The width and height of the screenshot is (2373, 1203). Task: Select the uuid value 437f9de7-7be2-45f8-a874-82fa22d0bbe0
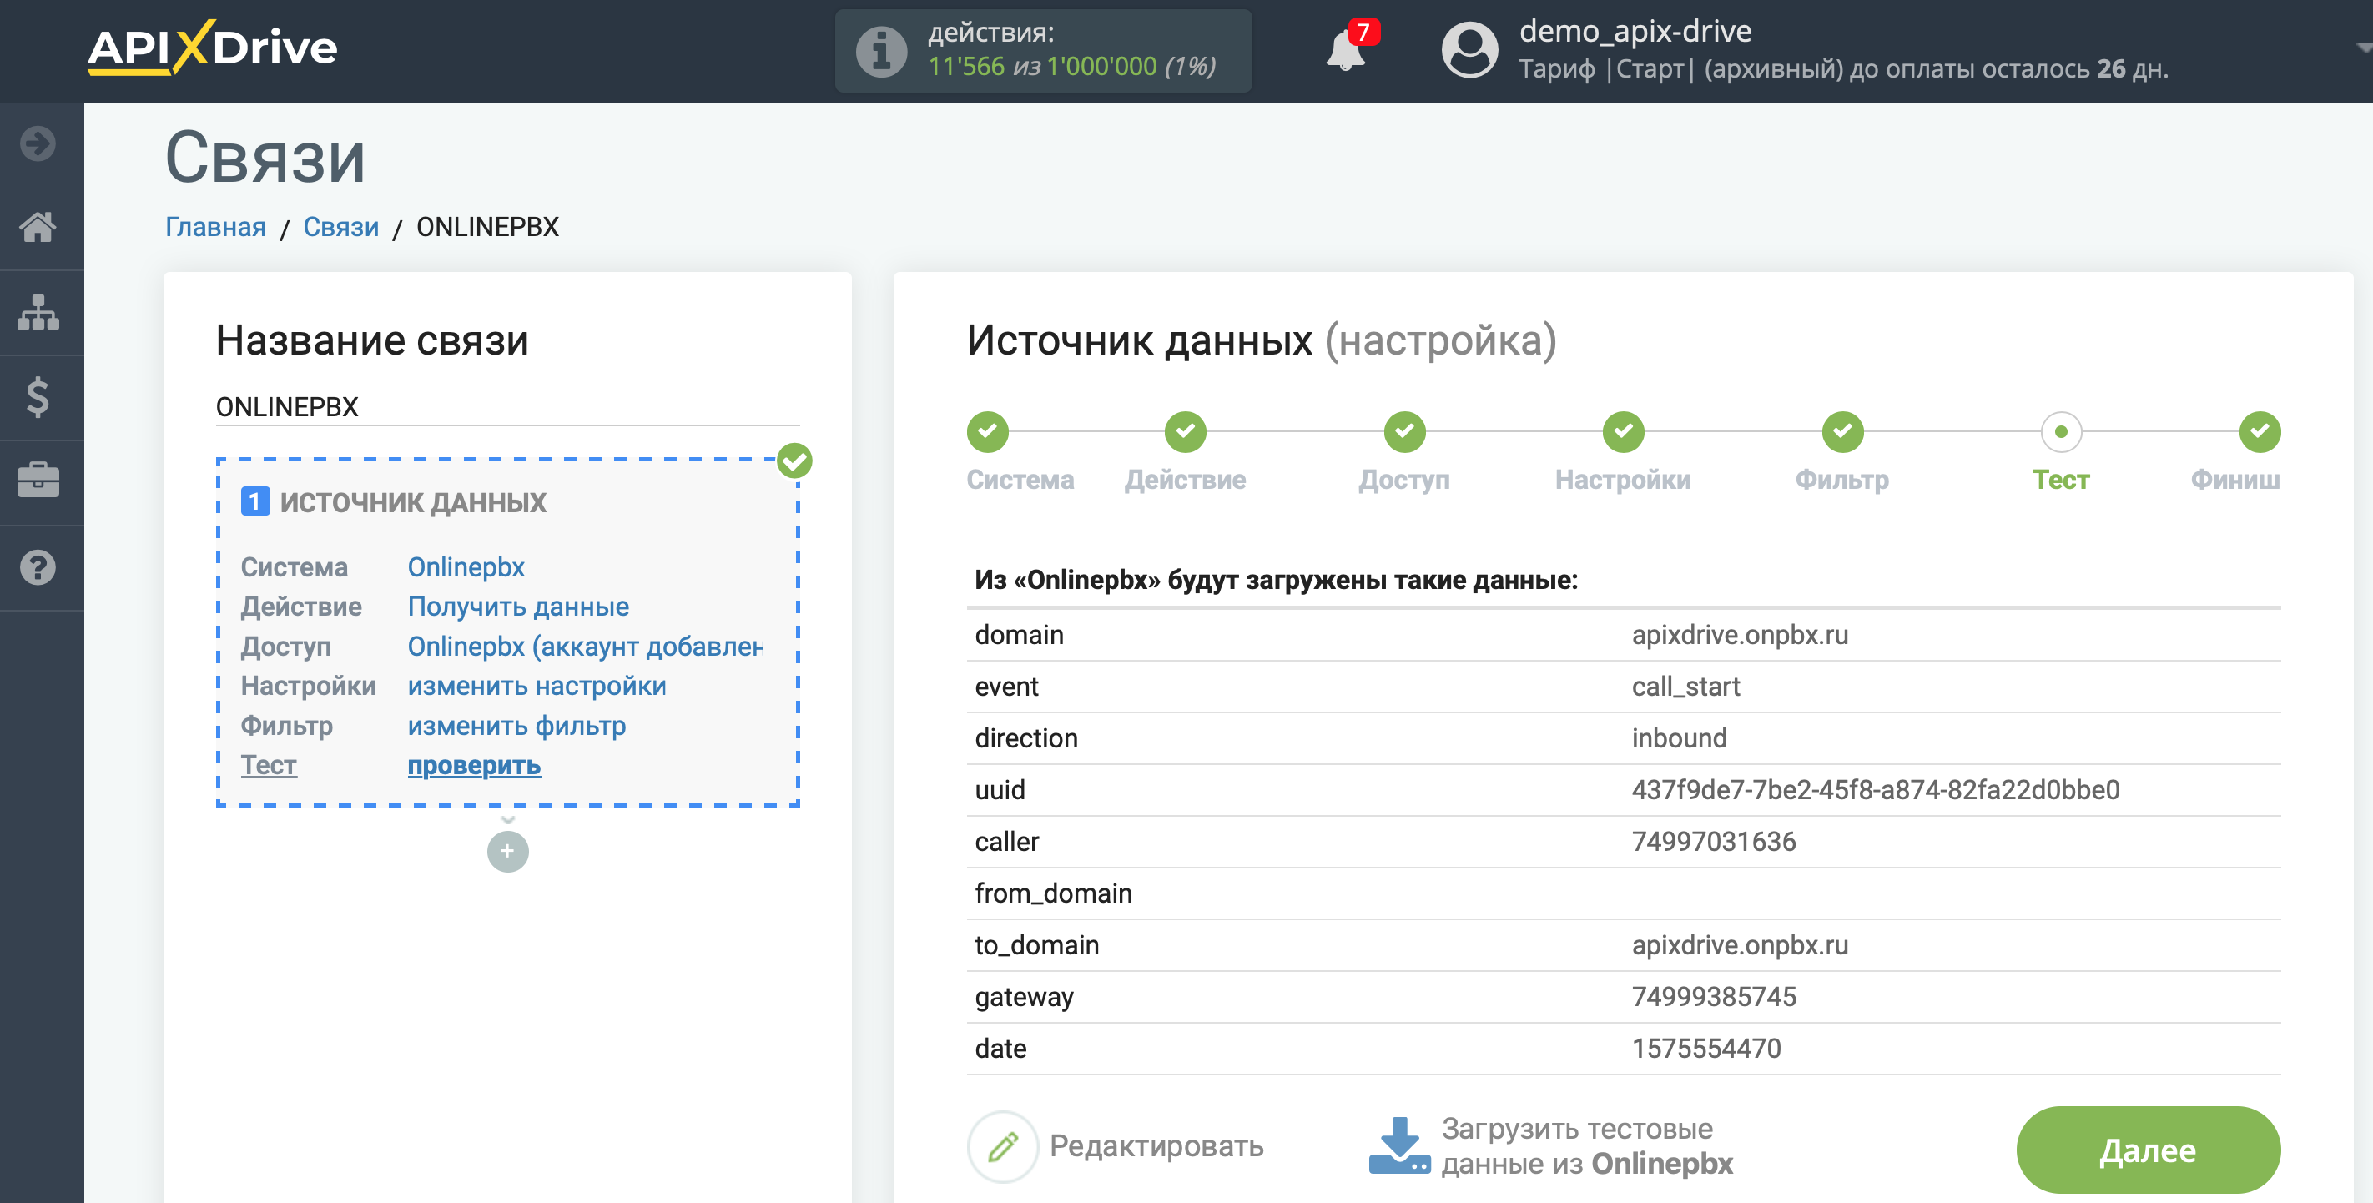[x=1876, y=789]
